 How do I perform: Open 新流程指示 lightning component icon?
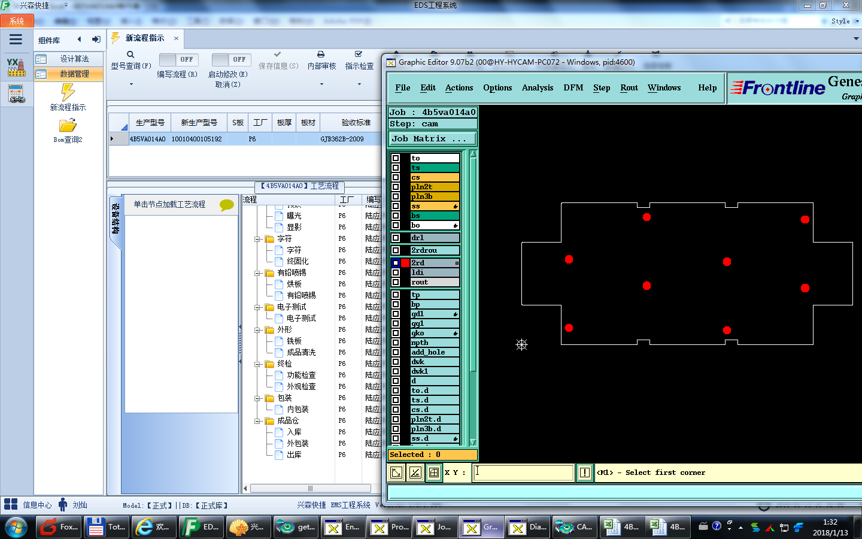pyautogui.click(x=68, y=92)
